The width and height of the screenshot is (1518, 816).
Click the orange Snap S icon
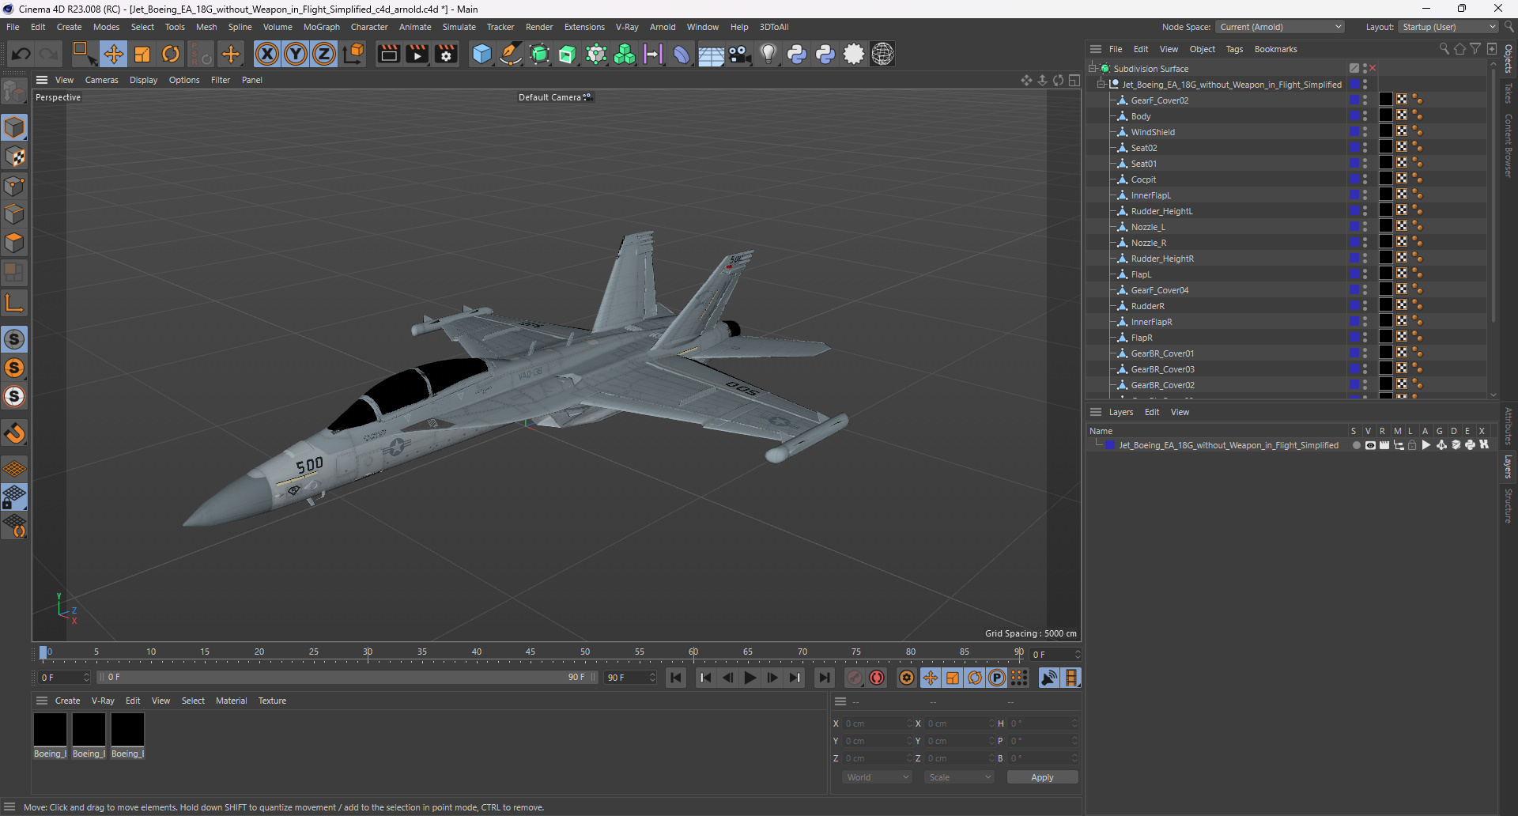coord(14,368)
